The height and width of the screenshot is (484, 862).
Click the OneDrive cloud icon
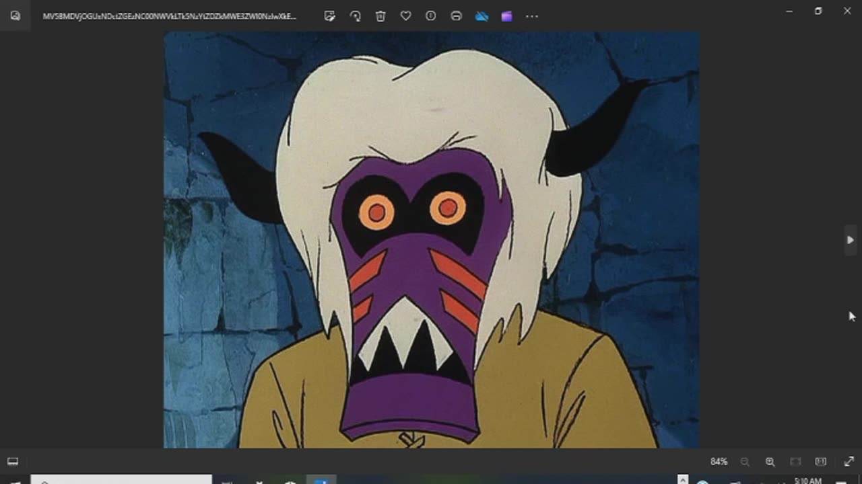(482, 16)
